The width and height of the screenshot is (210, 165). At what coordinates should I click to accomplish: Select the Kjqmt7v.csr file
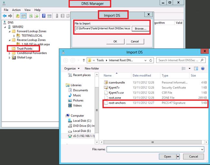click(x=155, y=93)
